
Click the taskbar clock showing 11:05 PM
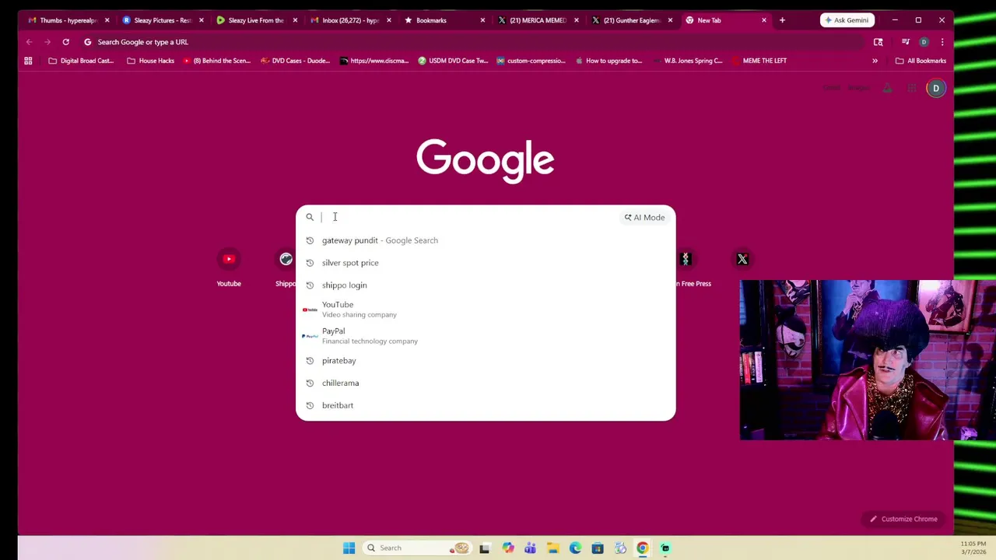973,548
